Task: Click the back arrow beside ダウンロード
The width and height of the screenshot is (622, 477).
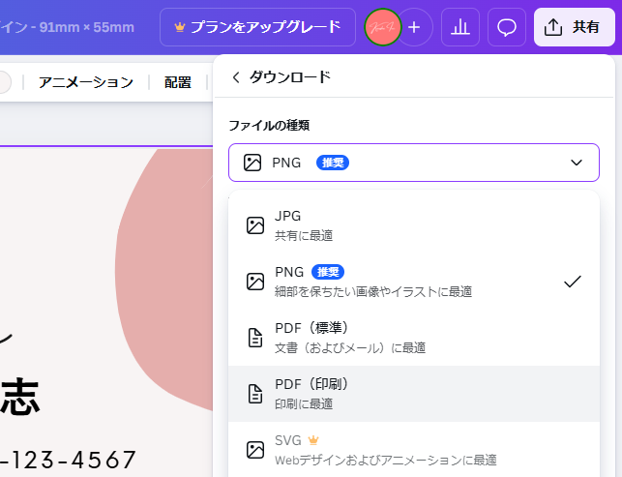Action: pyautogui.click(x=235, y=77)
